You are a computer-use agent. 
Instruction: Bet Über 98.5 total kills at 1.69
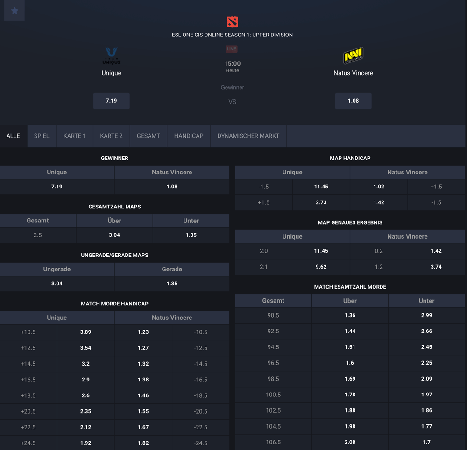coord(350,379)
